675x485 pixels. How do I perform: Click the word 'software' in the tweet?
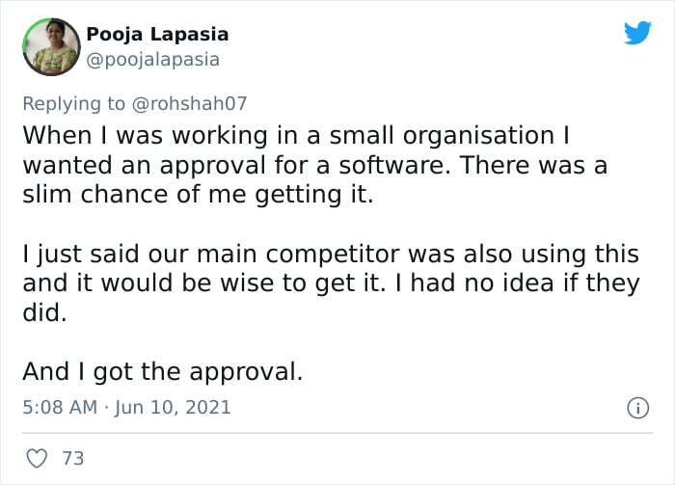click(393, 165)
